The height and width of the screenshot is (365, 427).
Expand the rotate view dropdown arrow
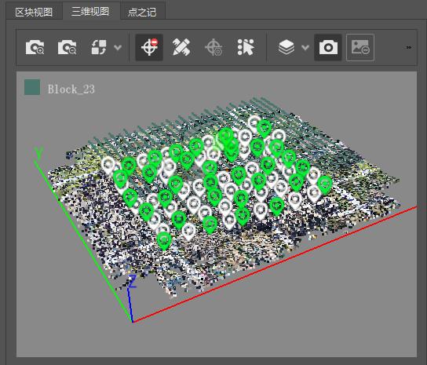(x=118, y=48)
